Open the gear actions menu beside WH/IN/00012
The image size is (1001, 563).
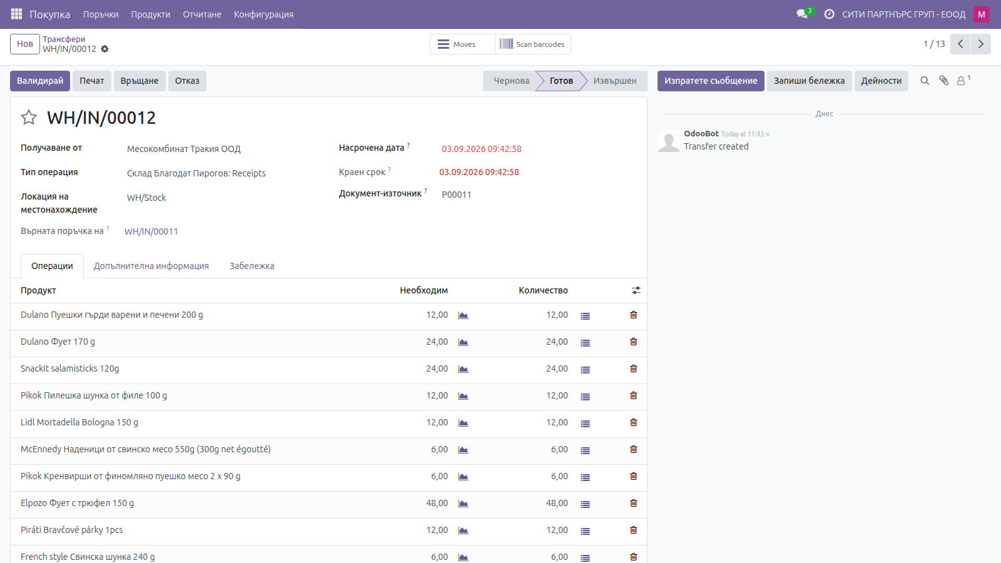tap(104, 49)
